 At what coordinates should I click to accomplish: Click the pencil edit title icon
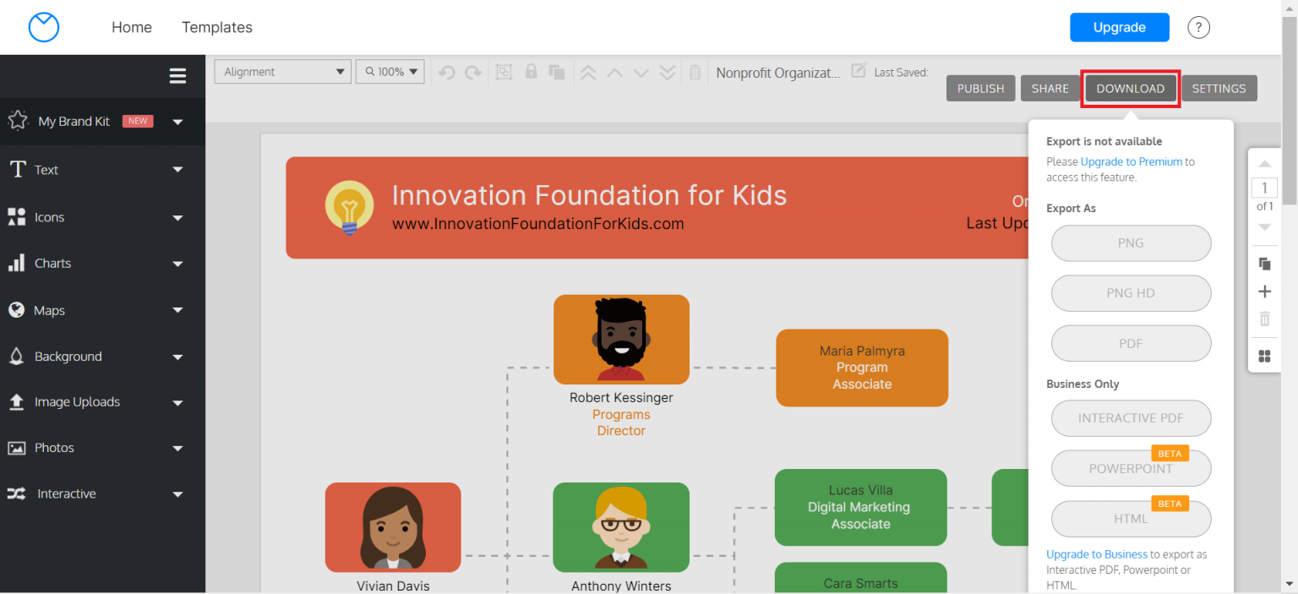pyautogui.click(x=859, y=71)
